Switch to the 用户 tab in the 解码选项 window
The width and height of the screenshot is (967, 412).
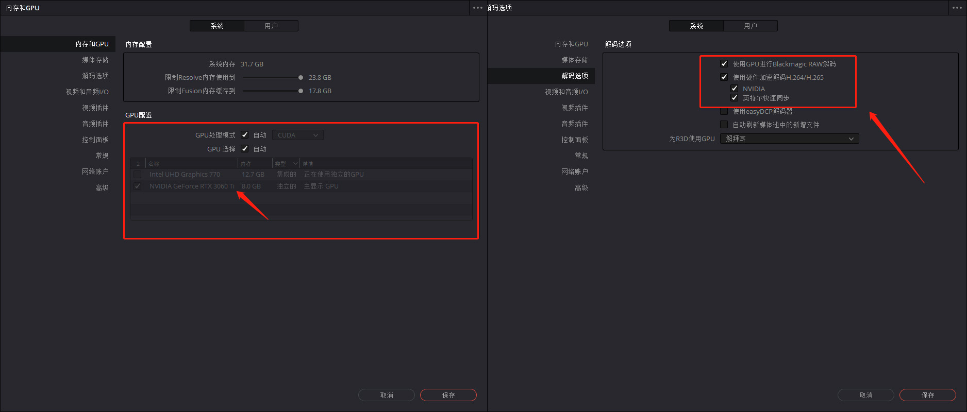pos(751,26)
